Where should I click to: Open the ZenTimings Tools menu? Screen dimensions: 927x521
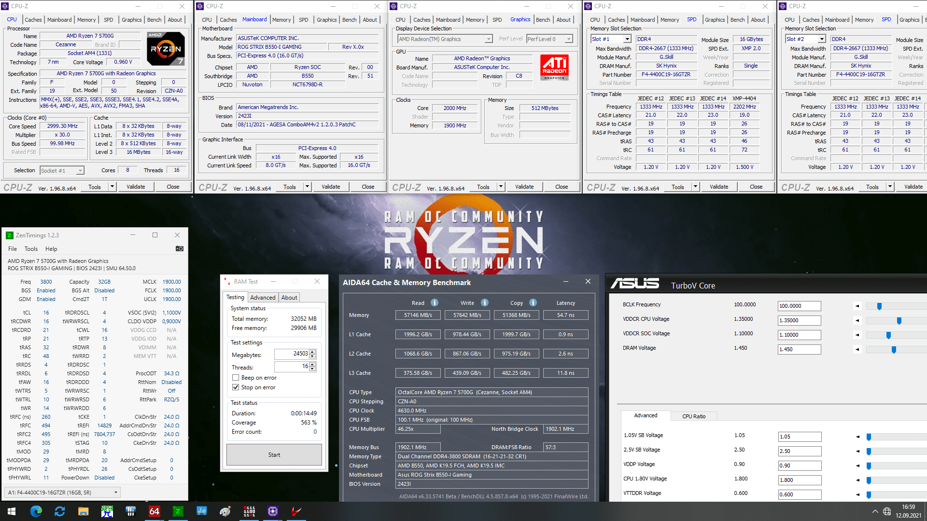click(x=31, y=249)
